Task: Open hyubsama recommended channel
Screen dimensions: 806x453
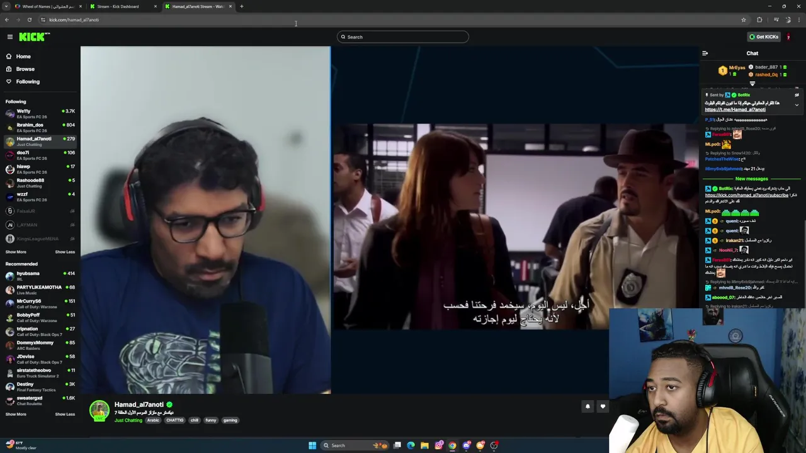Action: pyautogui.click(x=39, y=276)
